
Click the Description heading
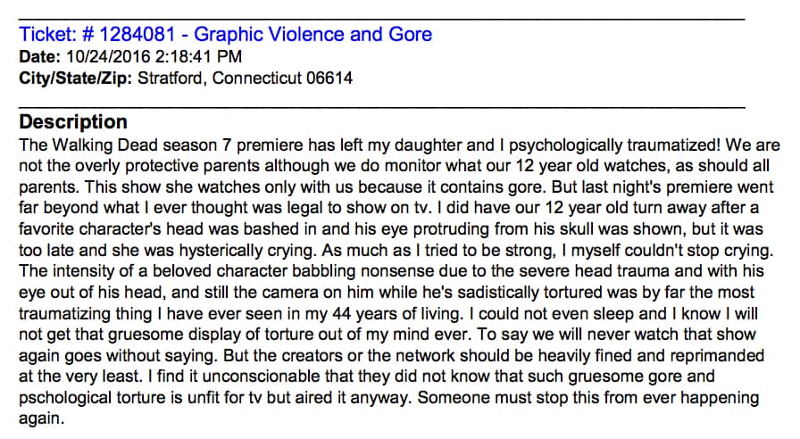(73, 122)
